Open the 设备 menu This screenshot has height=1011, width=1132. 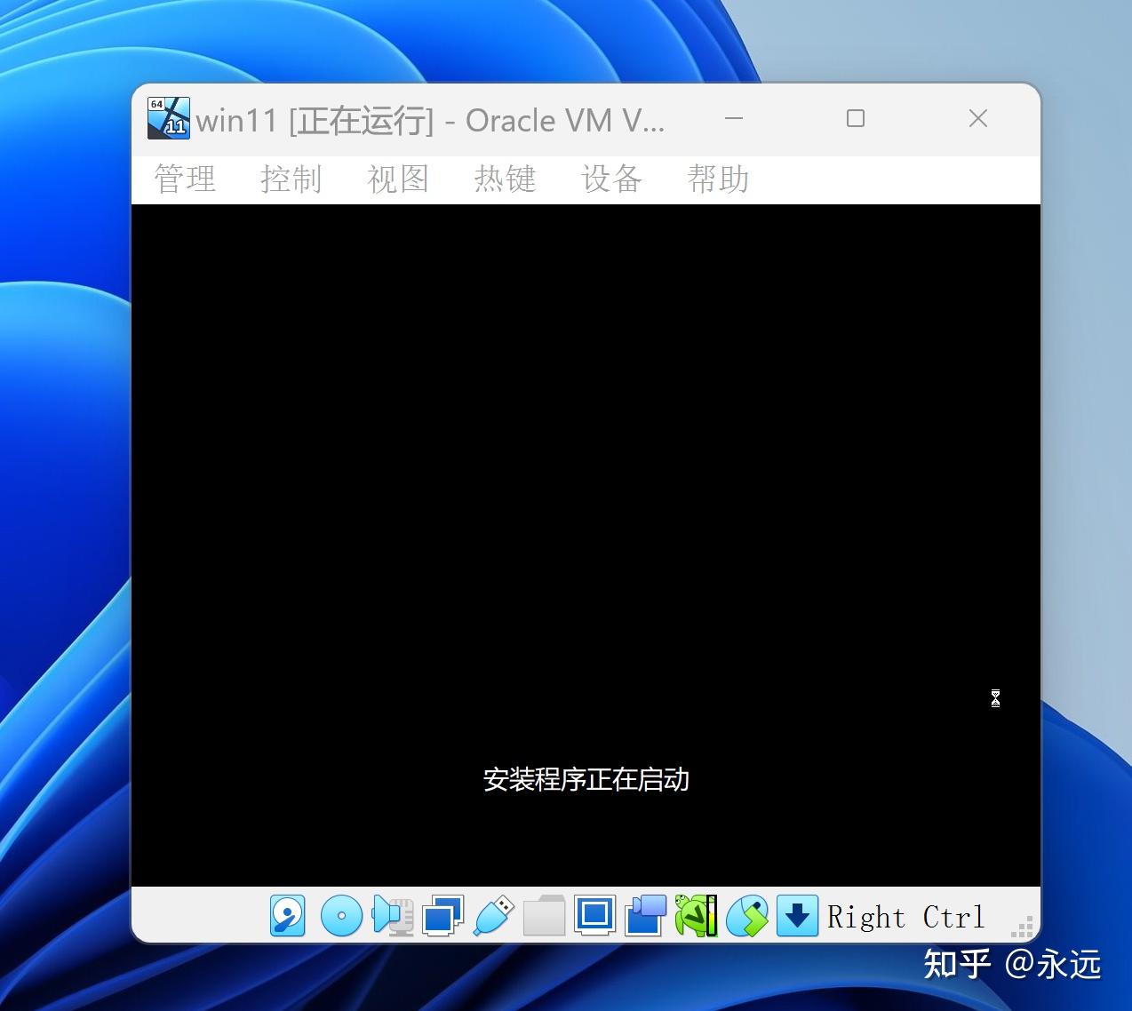[610, 179]
